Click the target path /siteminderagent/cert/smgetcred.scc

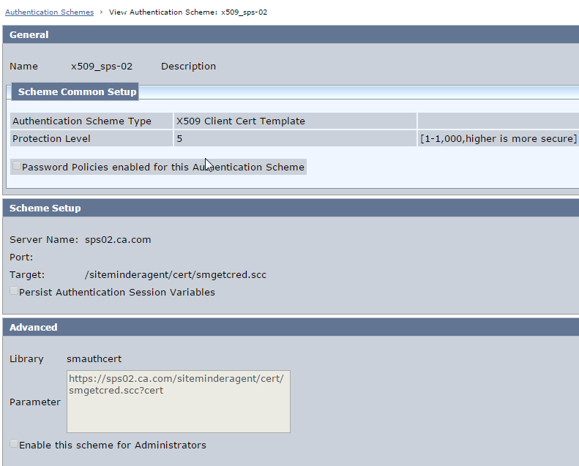[x=176, y=275]
